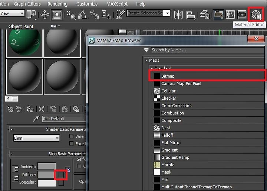Open the Rendering menu
The image size is (267, 191).
57,4
